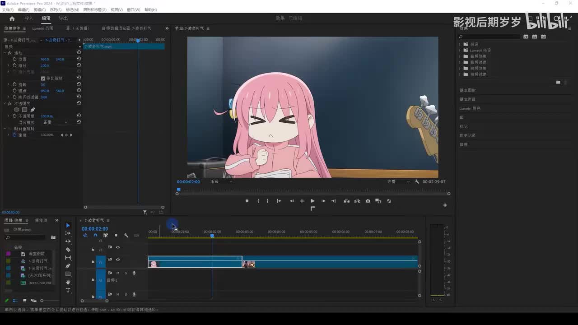Select the Selection tool arrow
Image resolution: width=578 pixels, height=325 pixels.
coord(68,225)
